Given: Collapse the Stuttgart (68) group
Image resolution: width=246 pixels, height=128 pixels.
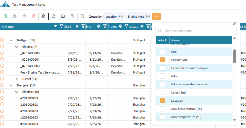Looking at the screenshot, I should tap(11, 40).
